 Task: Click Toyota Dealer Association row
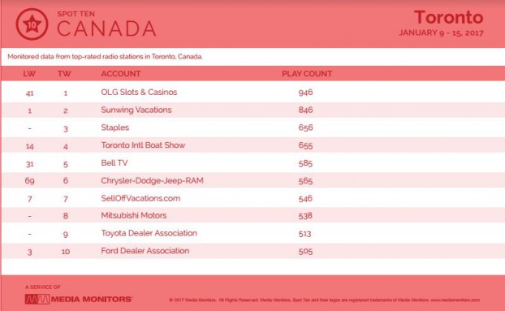(x=252, y=233)
